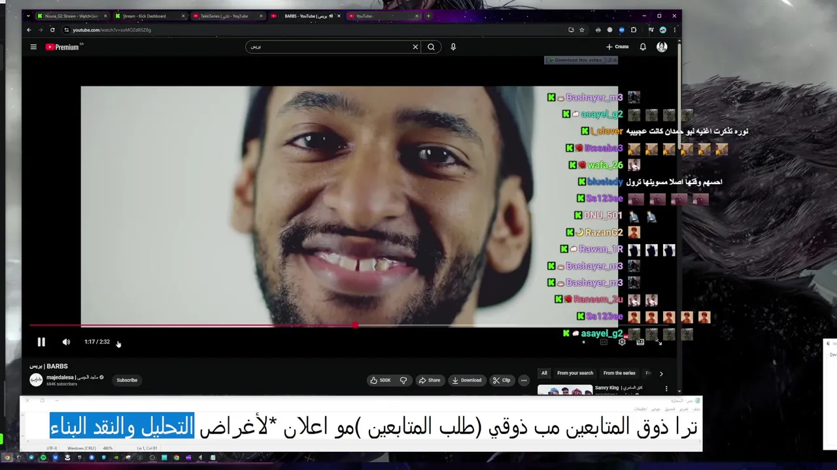Open majedalesa channel name link

(x=72, y=377)
